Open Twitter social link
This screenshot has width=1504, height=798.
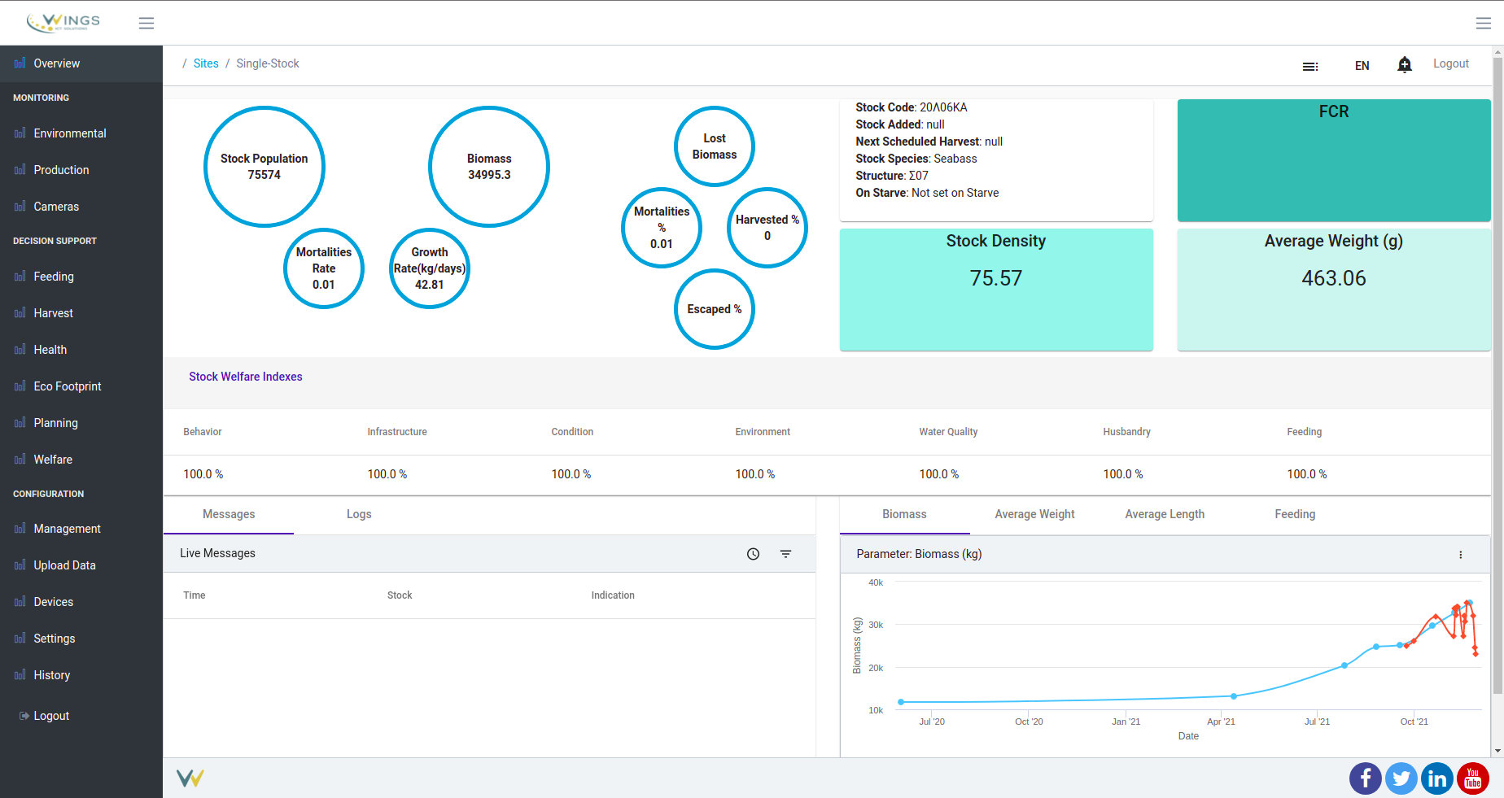coord(1401,778)
